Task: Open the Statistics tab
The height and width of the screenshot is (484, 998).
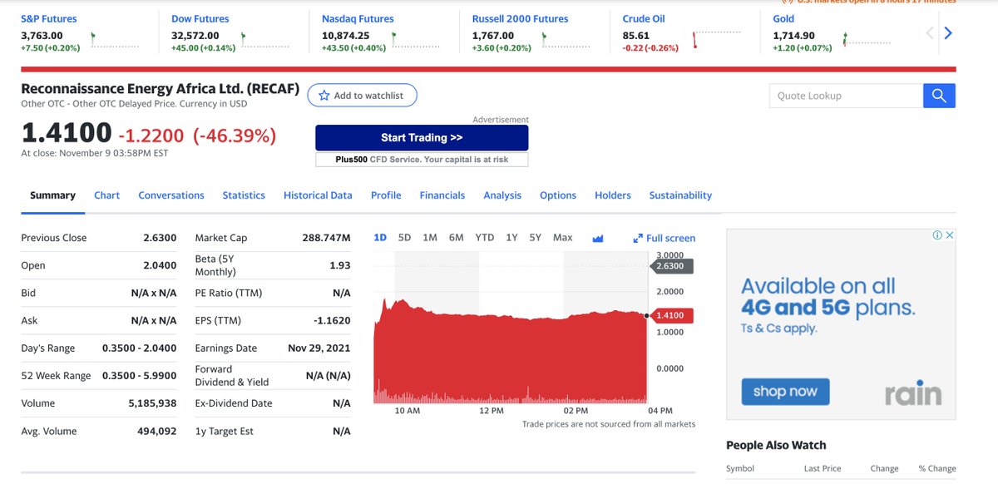Action: (244, 195)
